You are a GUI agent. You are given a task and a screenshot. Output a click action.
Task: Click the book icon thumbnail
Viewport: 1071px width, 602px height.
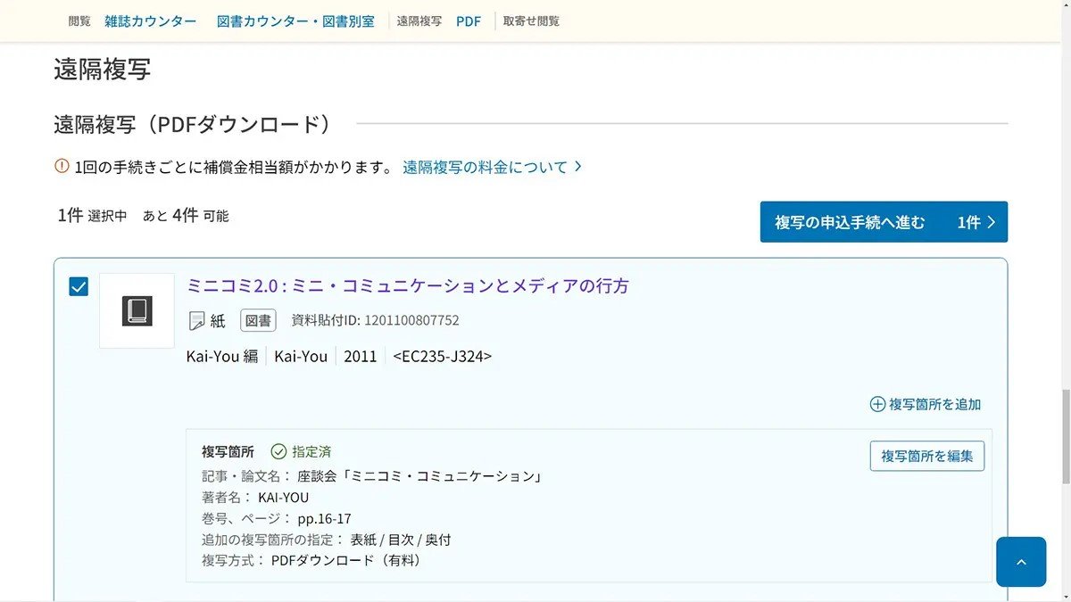(137, 310)
